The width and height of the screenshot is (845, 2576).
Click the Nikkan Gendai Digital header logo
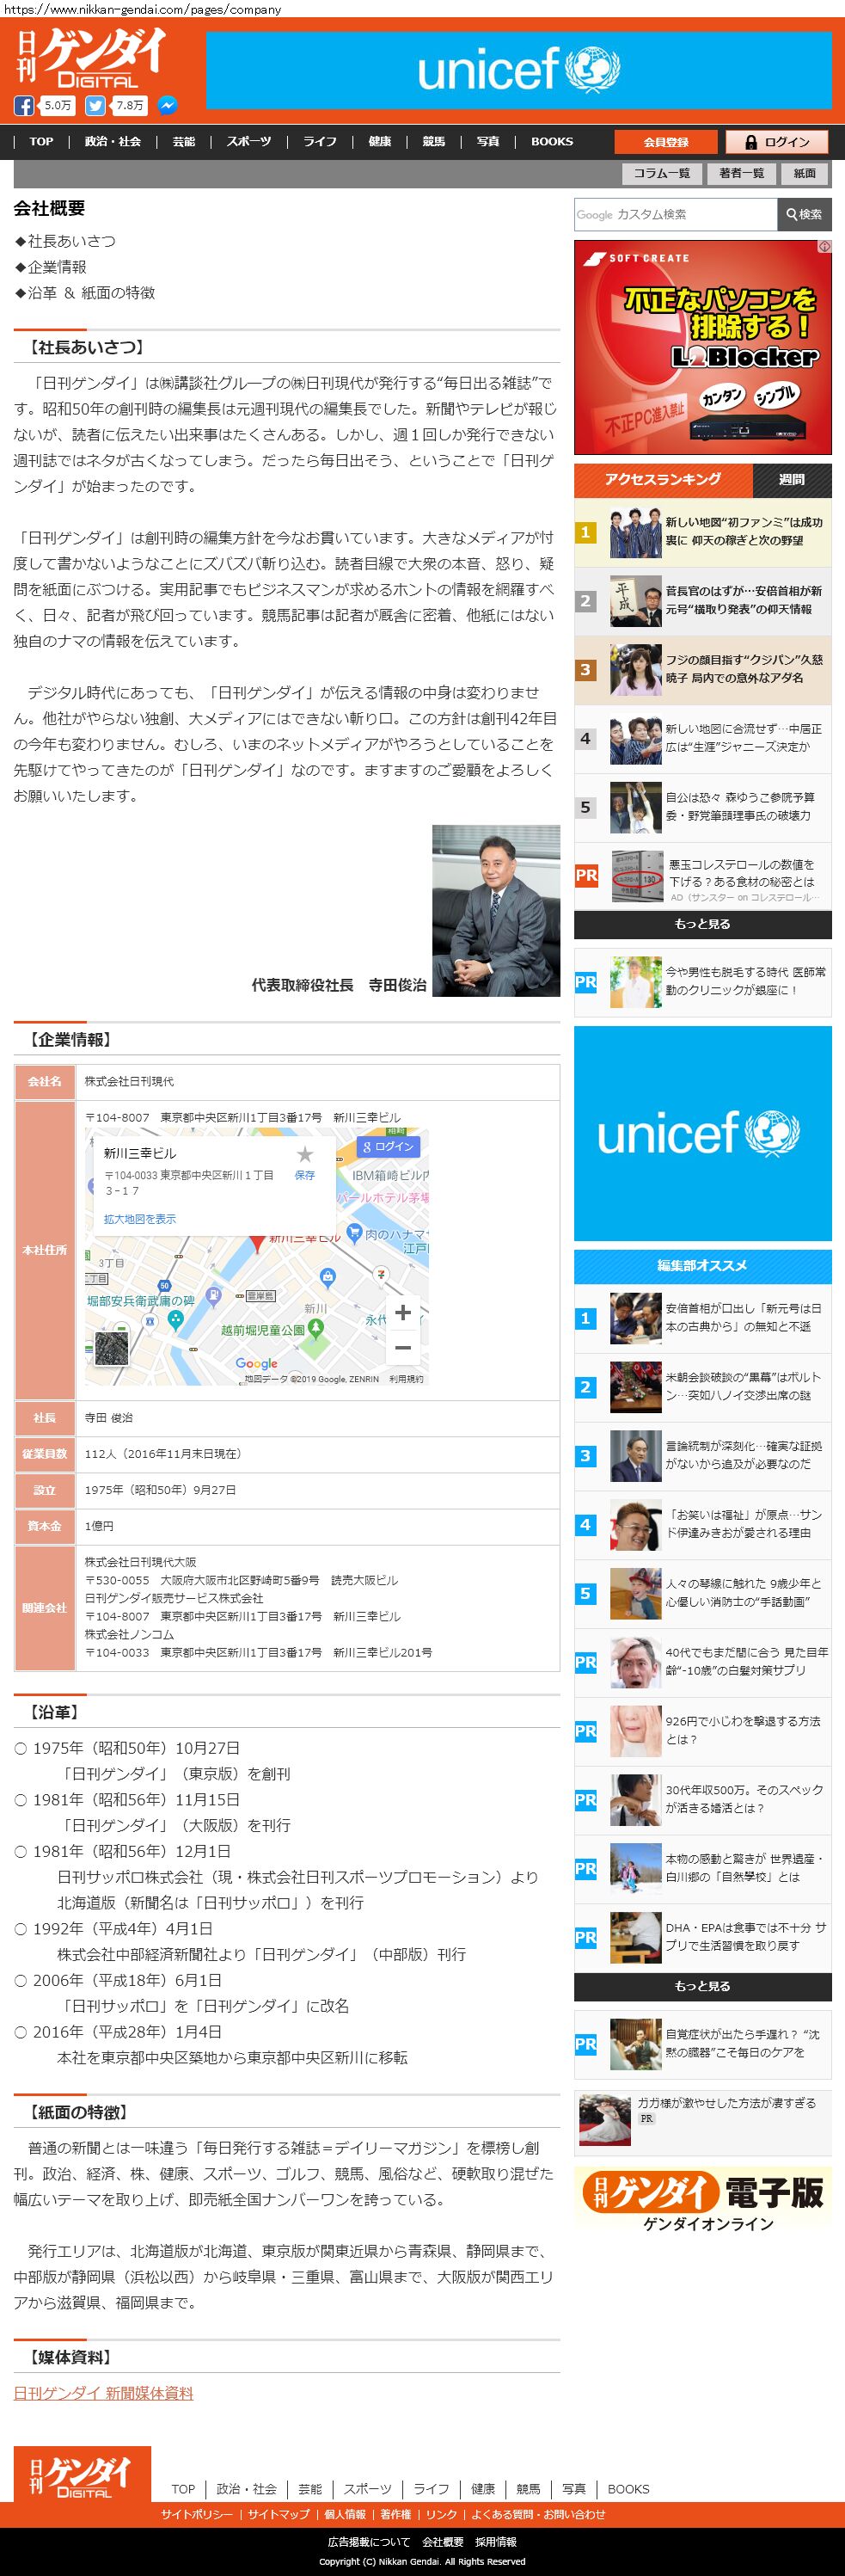(x=90, y=58)
